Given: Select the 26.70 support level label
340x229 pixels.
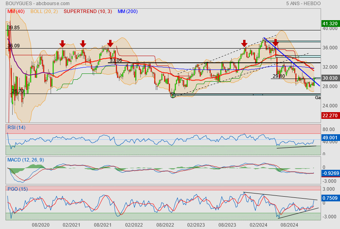Looking at the screenshot, I should [x=18, y=91].
